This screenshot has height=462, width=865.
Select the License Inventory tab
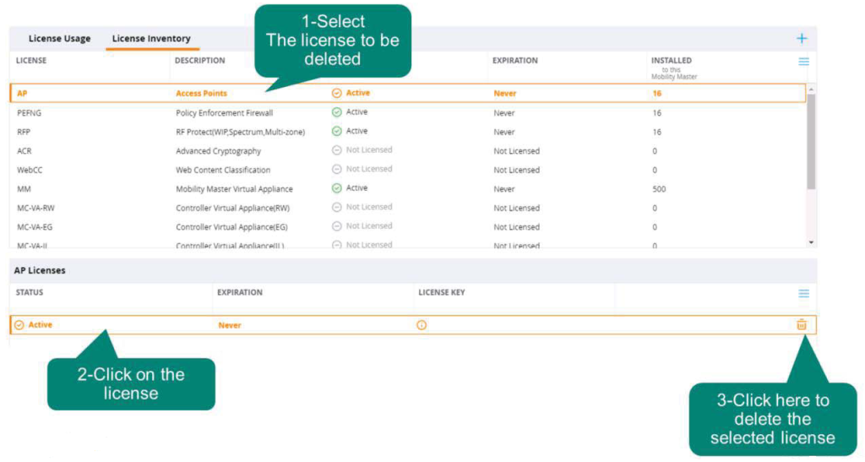tap(151, 39)
